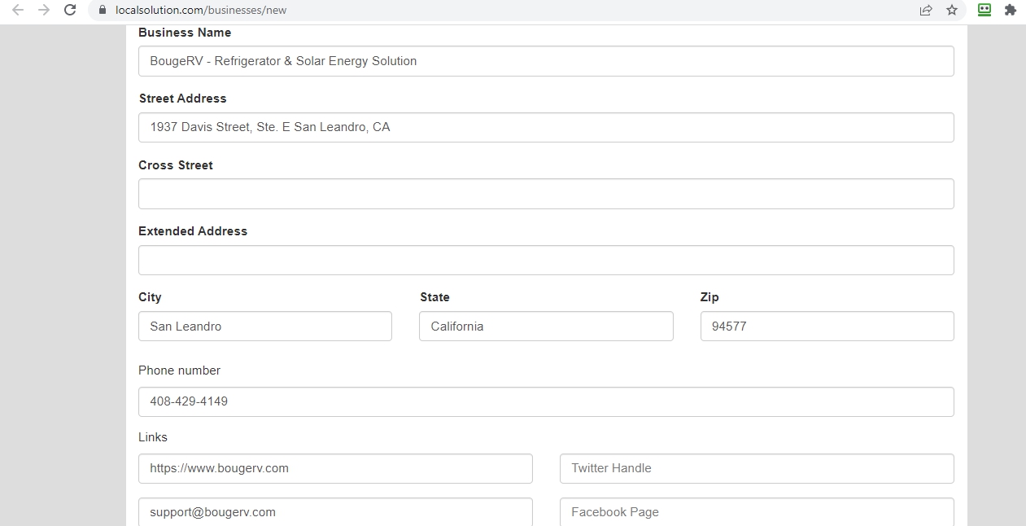Image resolution: width=1026 pixels, height=526 pixels.
Task: Click the empty Cross Street field
Action: [546, 194]
